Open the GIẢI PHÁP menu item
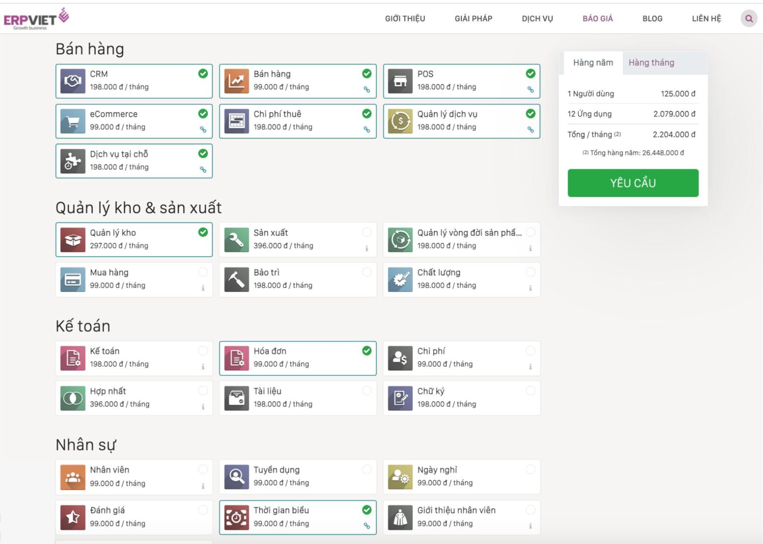This screenshot has height=544, width=763. (473, 19)
